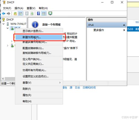Expand 更多操作 submenu arrow
Viewport: 139px width, 120px height.
[x=124, y=30]
